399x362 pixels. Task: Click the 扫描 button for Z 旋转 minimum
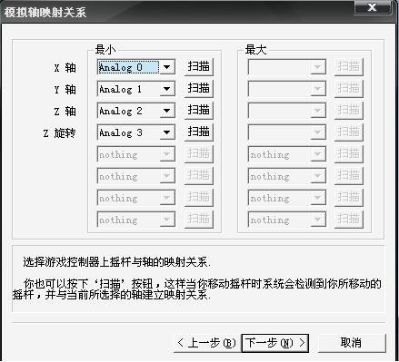(199, 132)
